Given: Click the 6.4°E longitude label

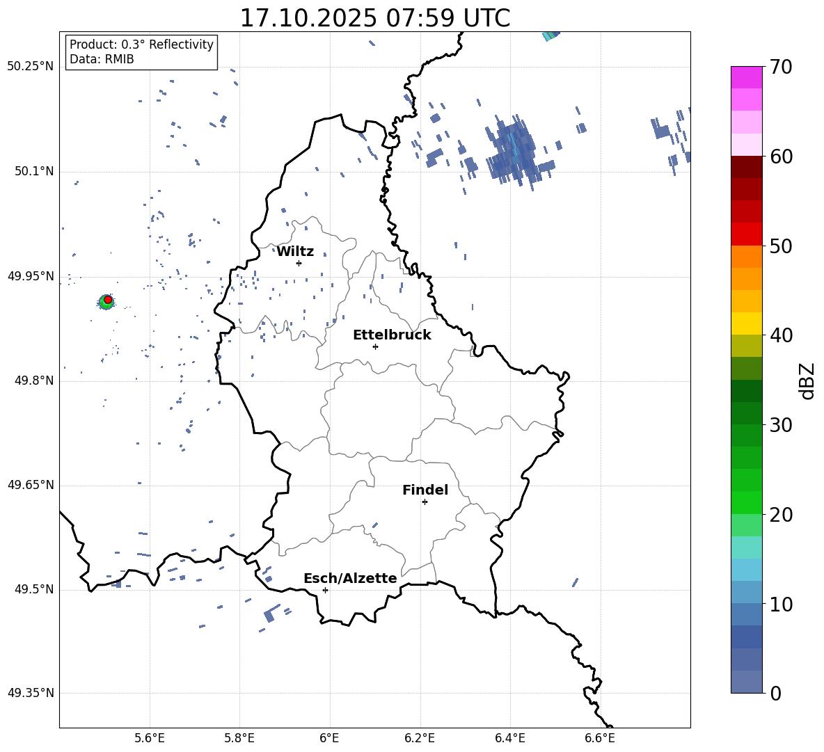Looking at the screenshot, I should click(x=509, y=738).
